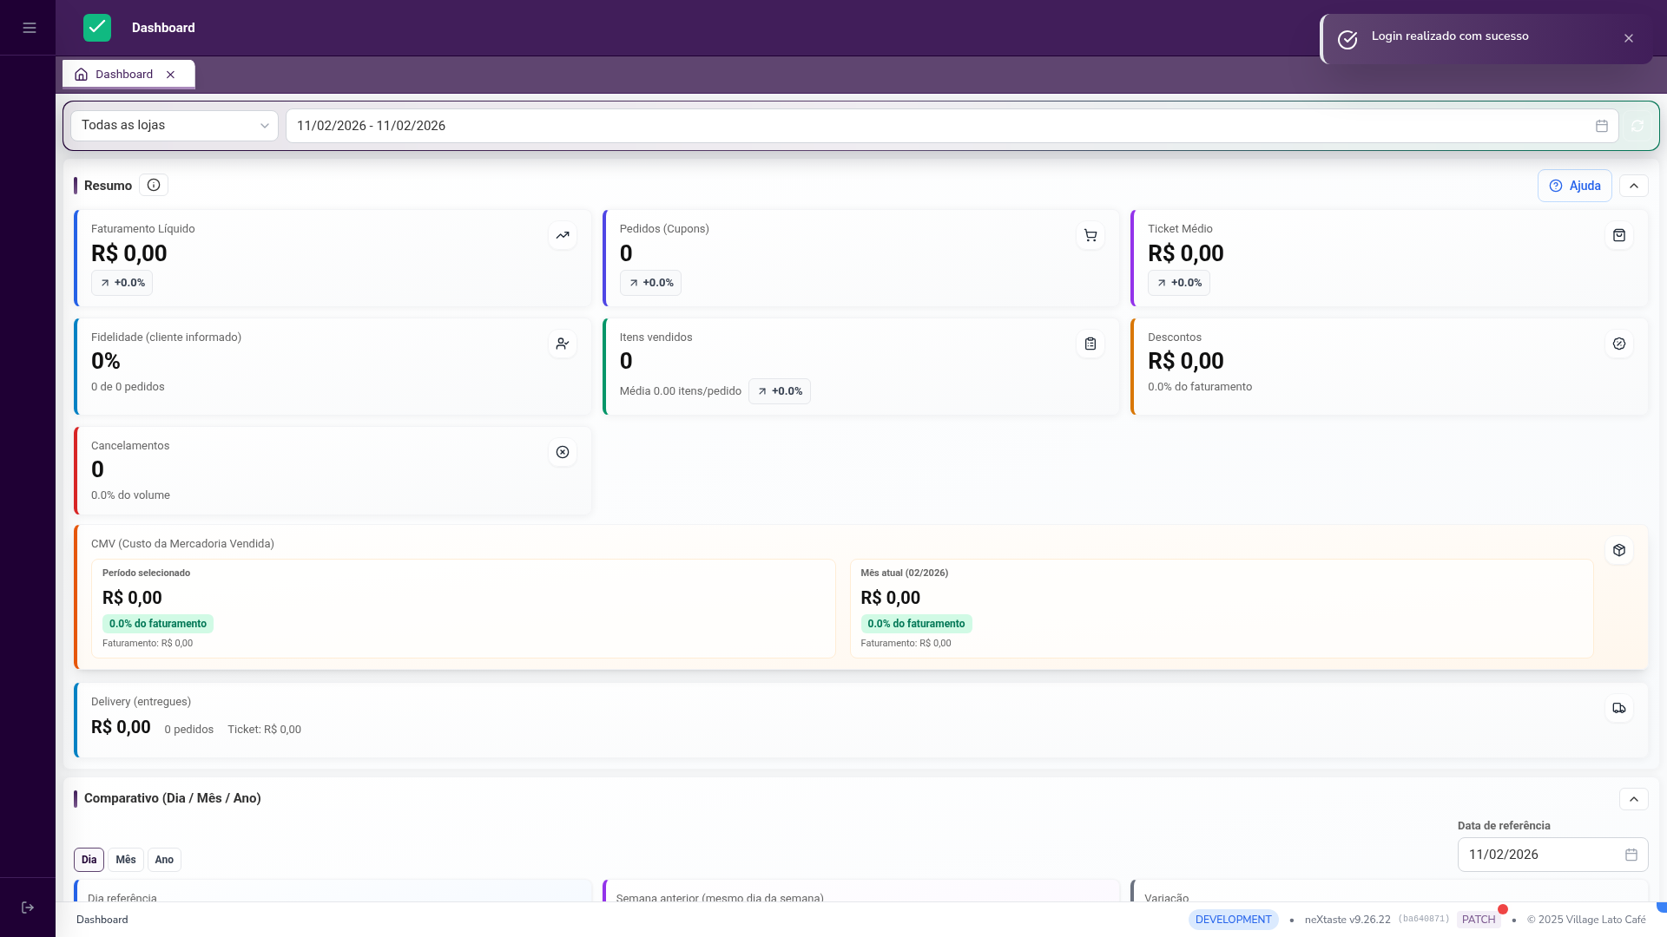
Task: Click the delivery truck icon on Delivery card
Action: click(1618, 708)
